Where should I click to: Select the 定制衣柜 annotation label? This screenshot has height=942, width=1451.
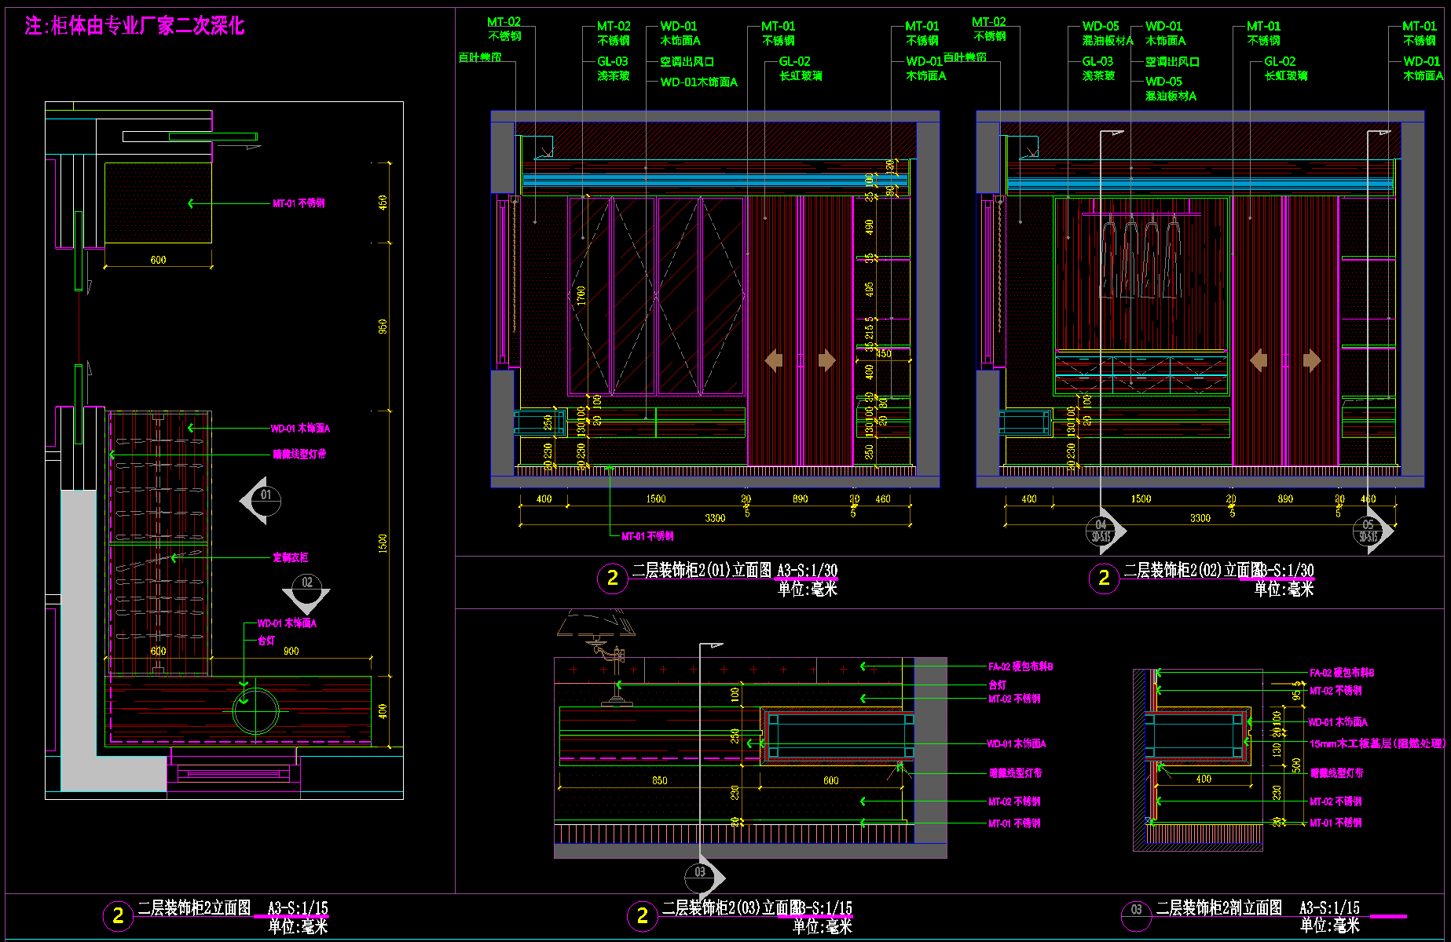(x=290, y=557)
